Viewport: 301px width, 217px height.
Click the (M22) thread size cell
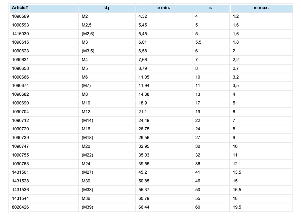(87, 155)
